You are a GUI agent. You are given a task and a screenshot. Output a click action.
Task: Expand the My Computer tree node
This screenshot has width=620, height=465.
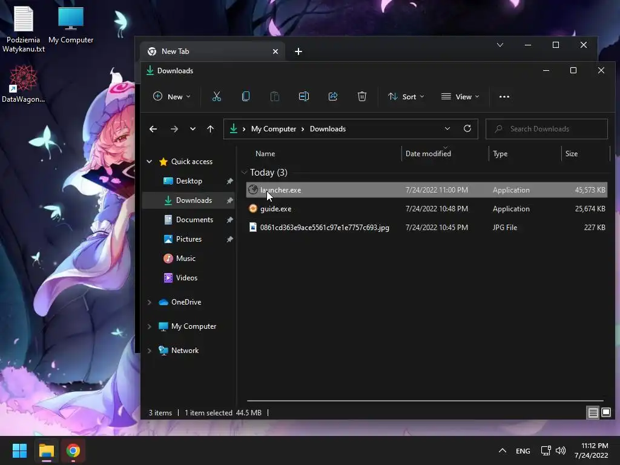tap(149, 326)
